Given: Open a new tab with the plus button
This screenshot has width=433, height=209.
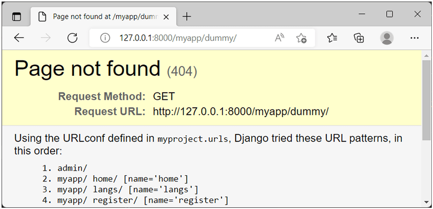Looking at the screenshot, I should [x=187, y=17].
